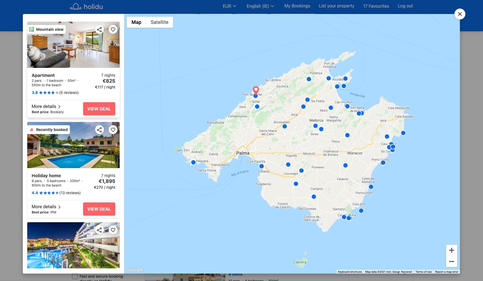Click VIEW DEAL for the Holiday home
Viewport: 483px width, 281px height.
[99, 209]
